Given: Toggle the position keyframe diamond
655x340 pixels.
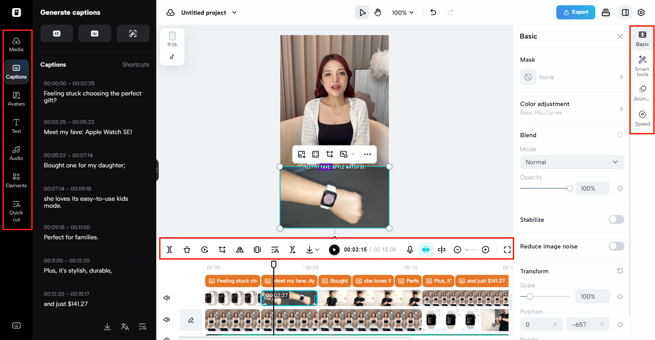Looking at the screenshot, I should 620,325.
